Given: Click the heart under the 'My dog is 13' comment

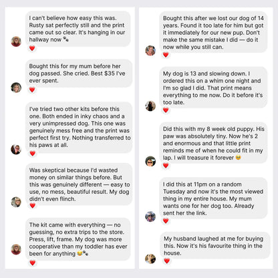Looking at the screenshot, I should click(166, 110).
